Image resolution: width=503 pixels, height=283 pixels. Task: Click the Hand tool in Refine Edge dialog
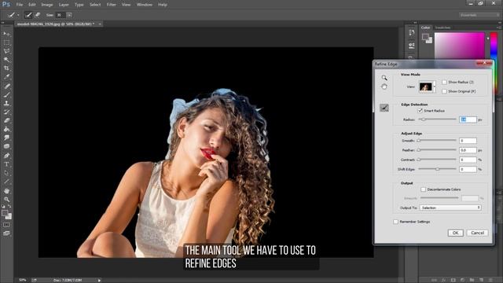[384, 86]
